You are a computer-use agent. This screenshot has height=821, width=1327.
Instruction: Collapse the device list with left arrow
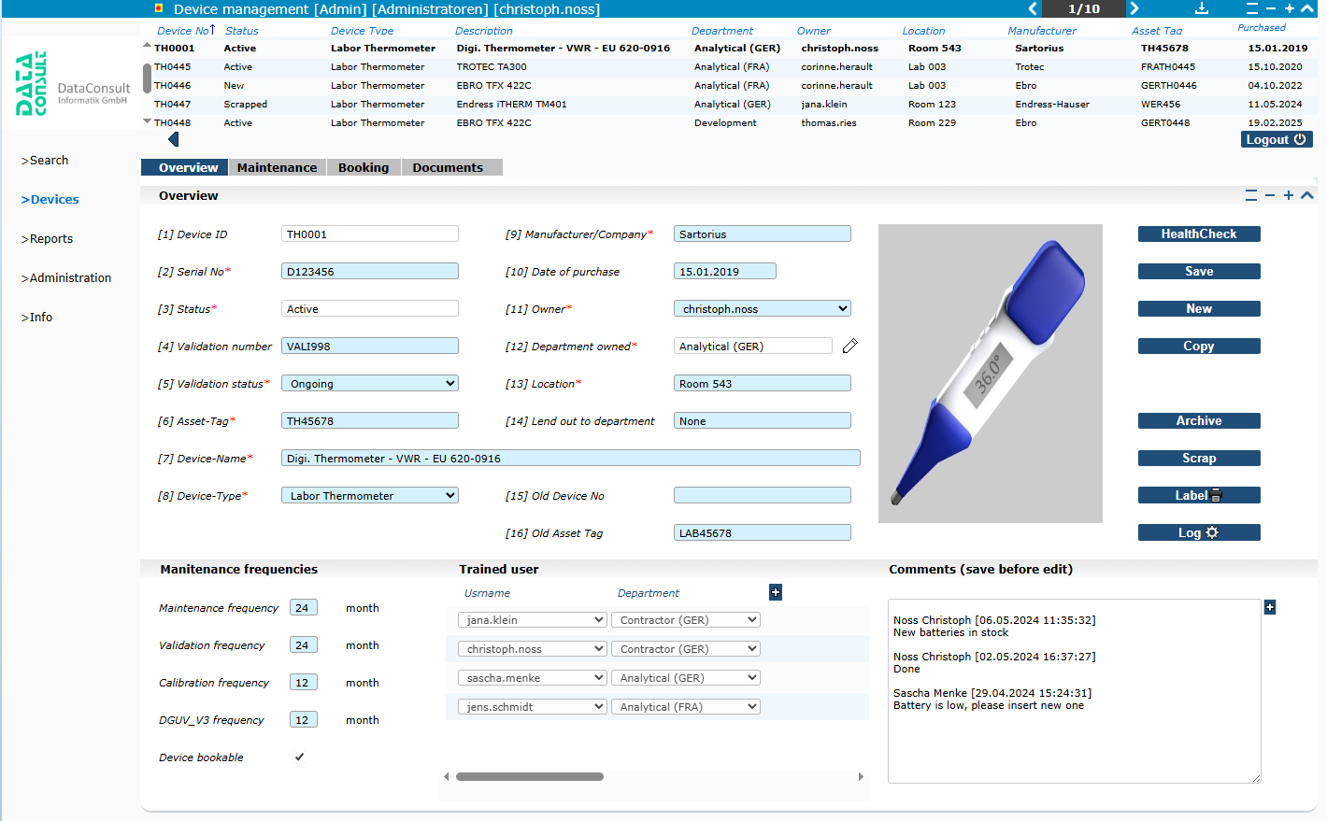(173, 139)
